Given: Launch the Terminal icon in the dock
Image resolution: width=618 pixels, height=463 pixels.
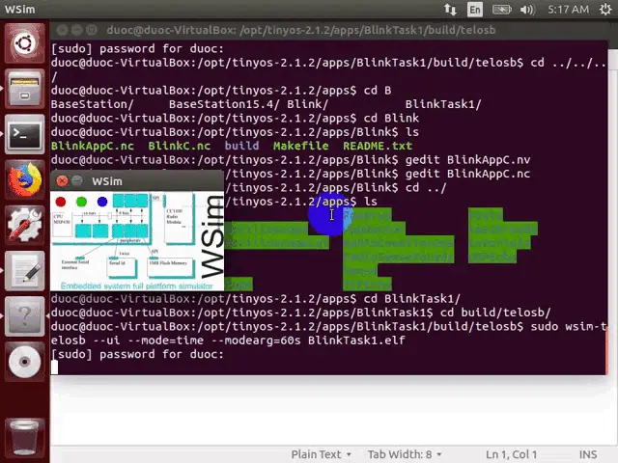Looking at the screenshot, I should point(24,134).
